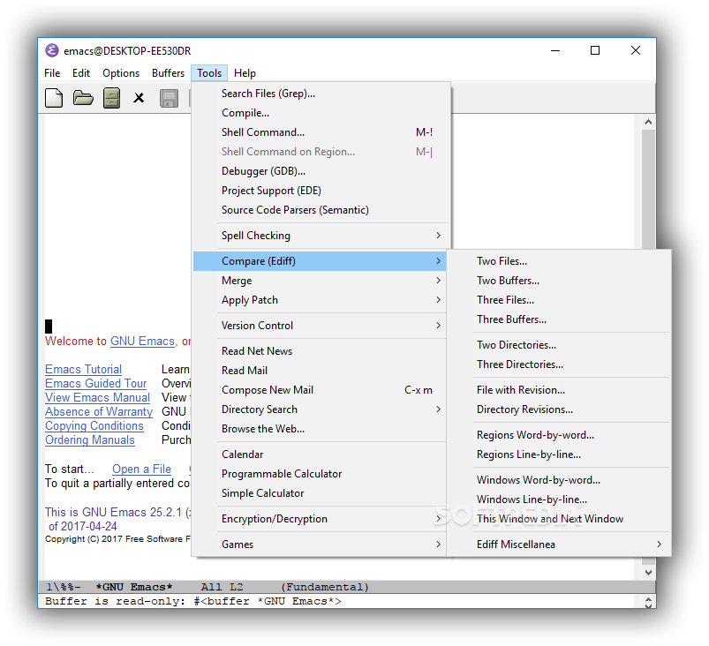This screenshot has width=709, height=646.
Task: Choose Search Files (Grep)...
Action: (321, 94)
